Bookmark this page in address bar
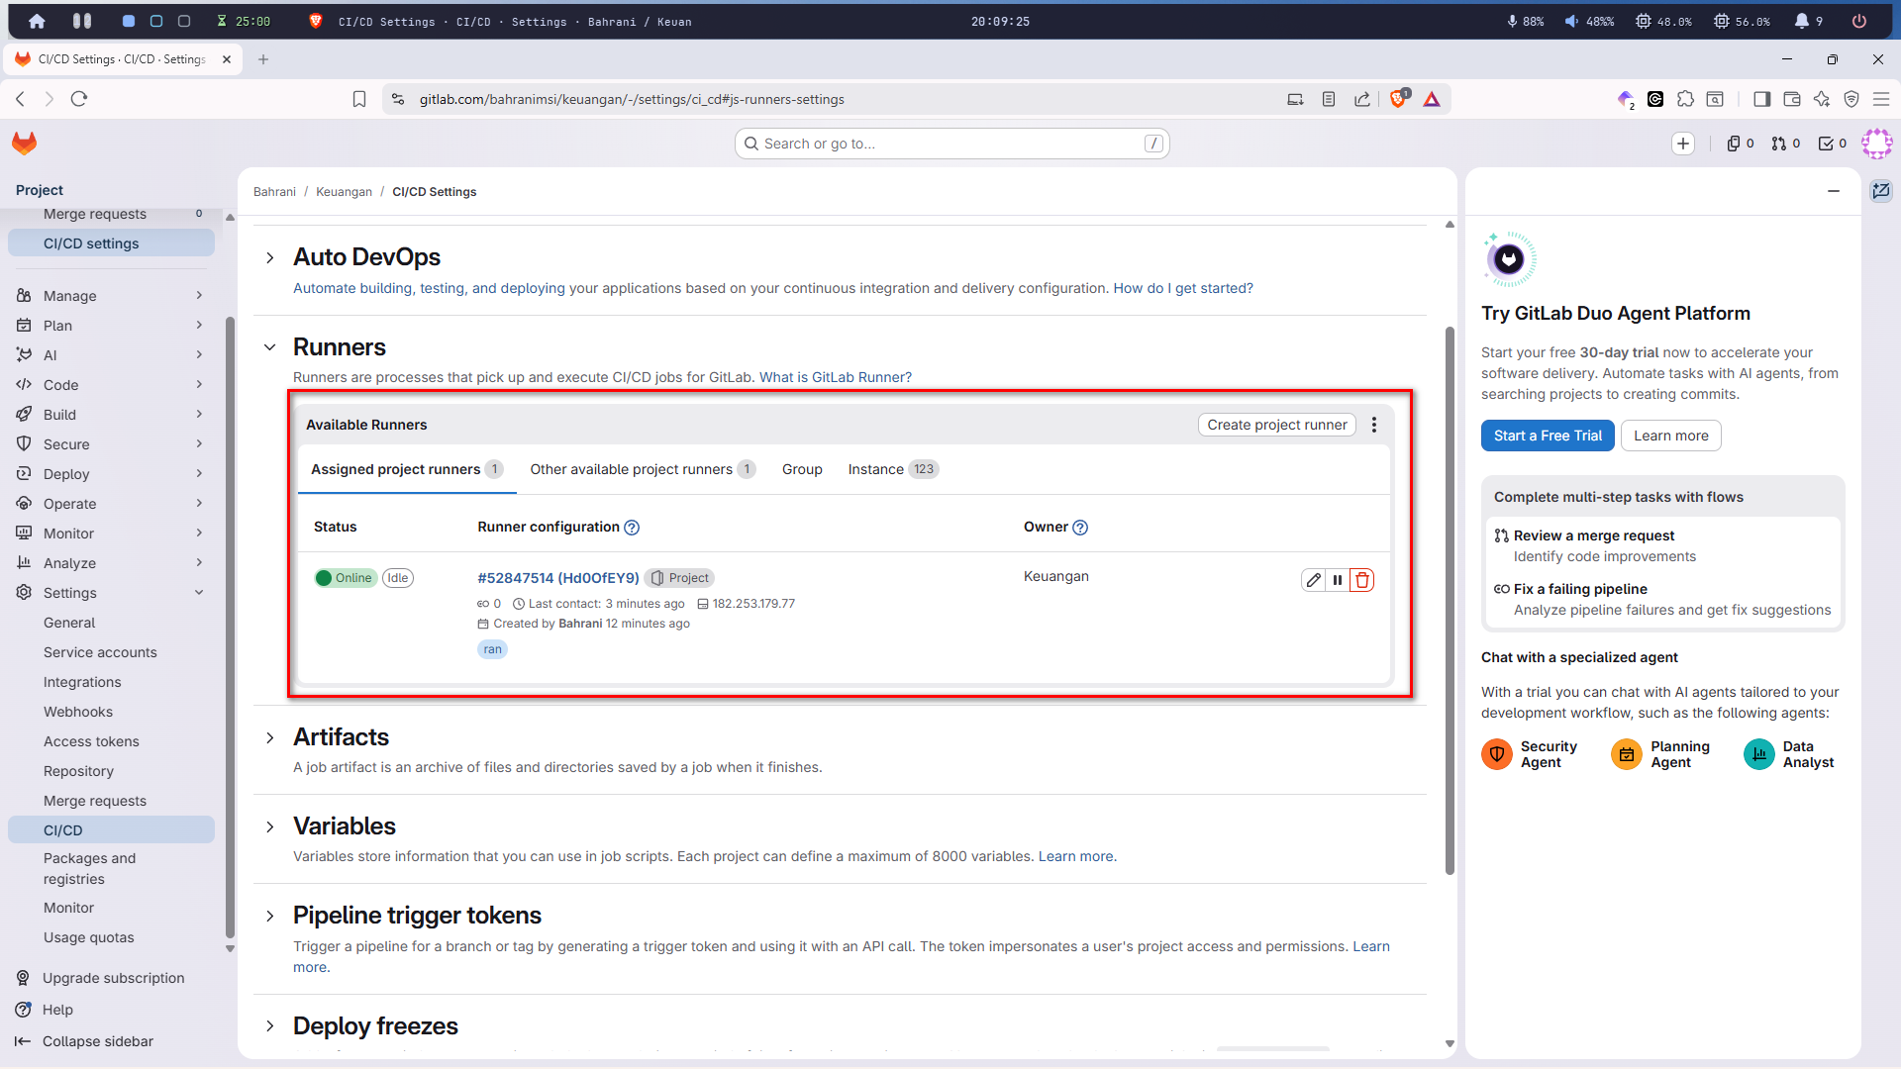 (x=359, y=99)
